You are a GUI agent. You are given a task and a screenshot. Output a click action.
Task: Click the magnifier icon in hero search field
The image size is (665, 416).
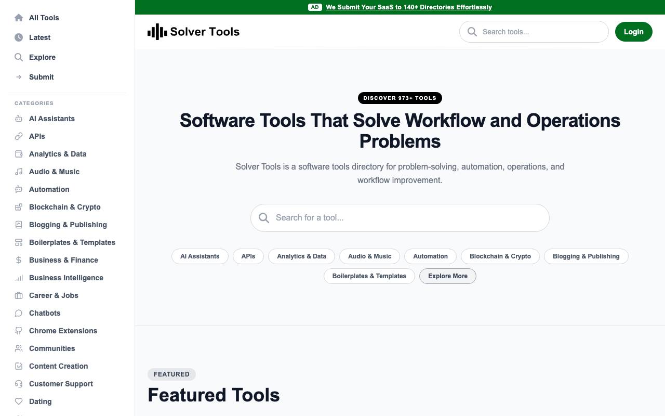pos(264,218)
